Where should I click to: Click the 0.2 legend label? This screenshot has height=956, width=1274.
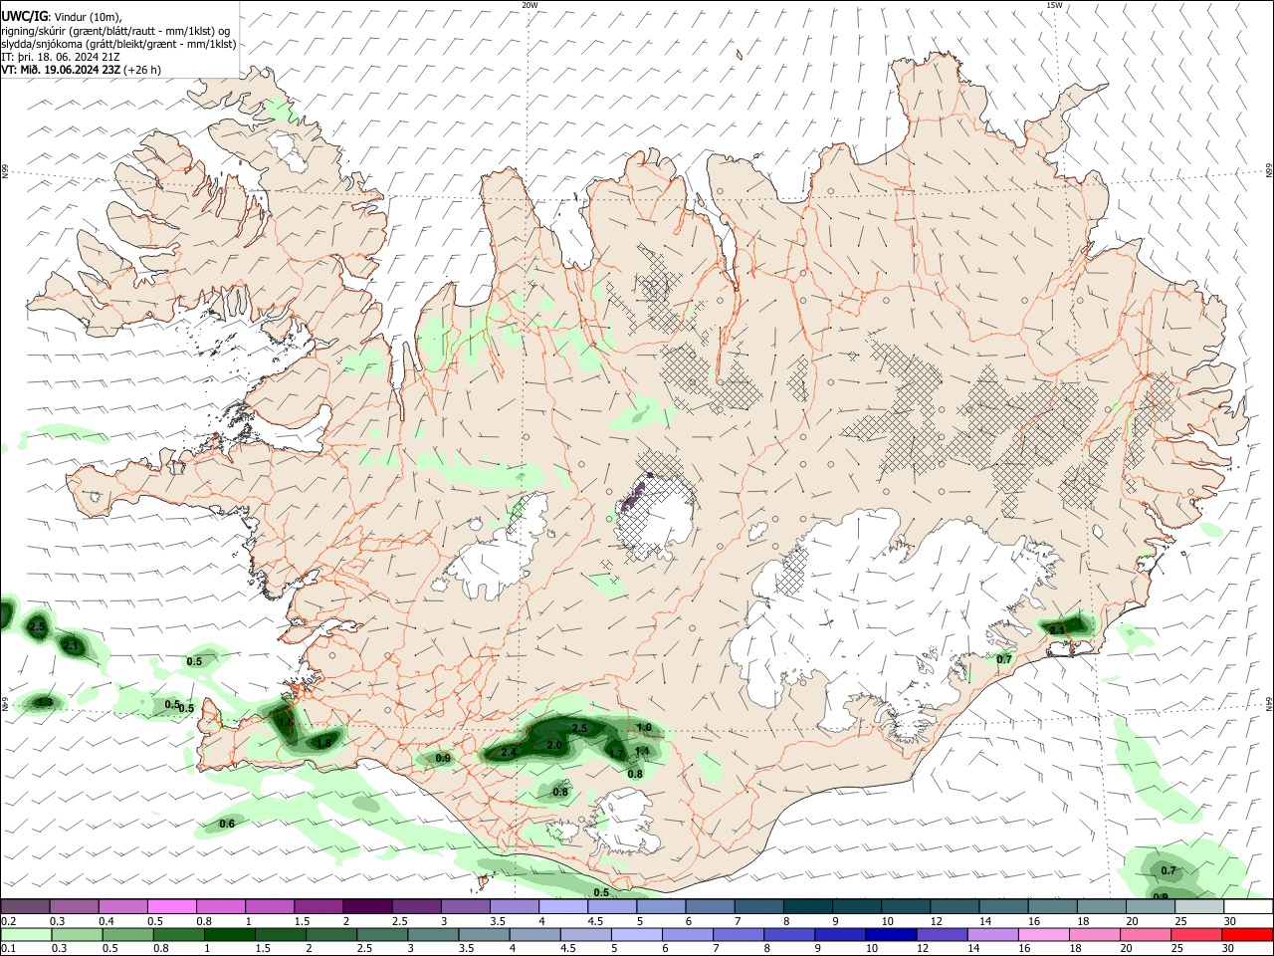(x=8, y=921)
